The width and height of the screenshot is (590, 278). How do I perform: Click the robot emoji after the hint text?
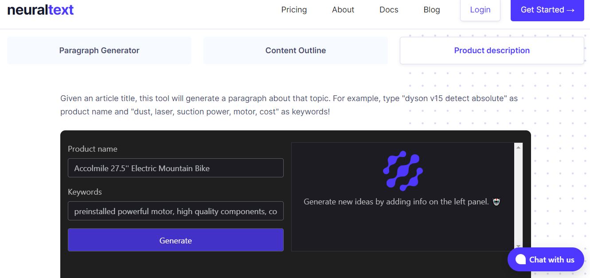point(496,202)
